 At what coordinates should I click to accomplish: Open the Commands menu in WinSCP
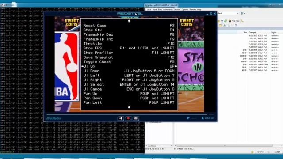click(x=168, y=10)
